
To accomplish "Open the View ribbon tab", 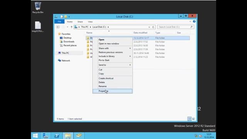I will tap(90, 22).
